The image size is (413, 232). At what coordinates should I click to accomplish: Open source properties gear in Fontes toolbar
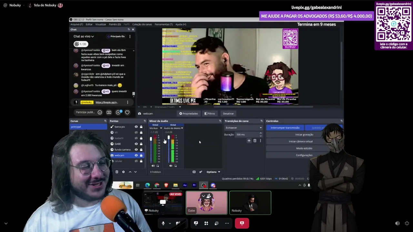tap(123, 172)
